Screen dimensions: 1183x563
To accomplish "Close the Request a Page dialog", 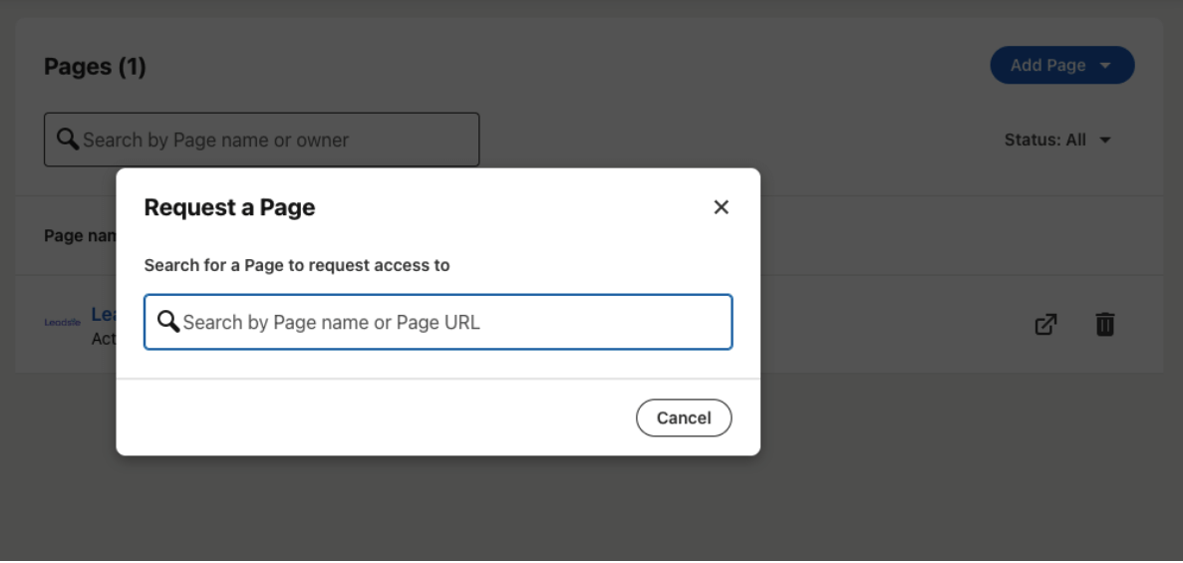I will [722, 207].
